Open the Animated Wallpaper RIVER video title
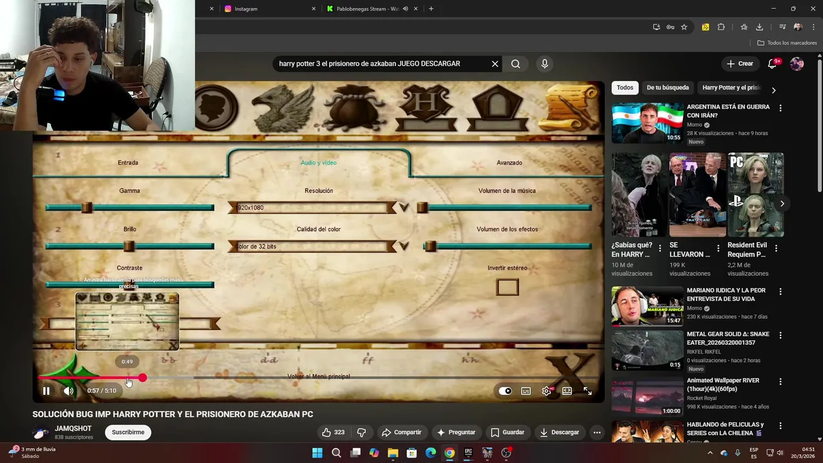This screenshot has width=823, height=463. (x=723, y=385)
